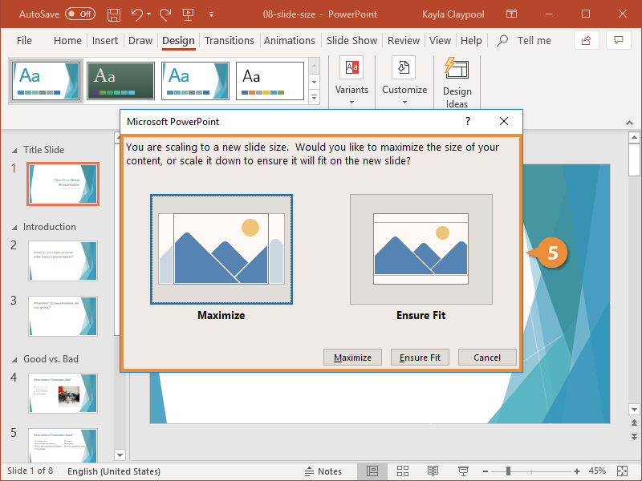This screenshot has height=481, width=642.
Task: Expand the Quick Access Toolbar customization menu
Action: point(211,14)
